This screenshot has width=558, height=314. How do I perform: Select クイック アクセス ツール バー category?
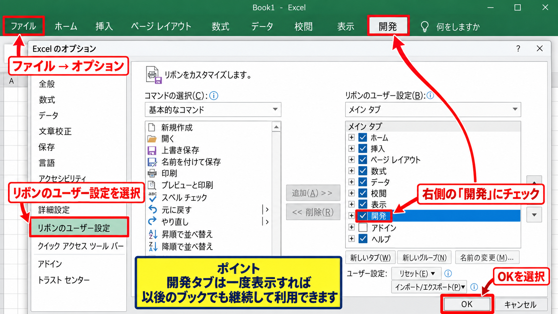[80, 246]
